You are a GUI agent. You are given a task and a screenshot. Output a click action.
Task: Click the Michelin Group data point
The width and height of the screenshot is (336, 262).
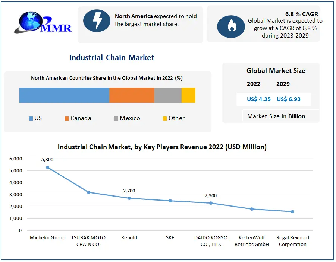coord(48,167)
